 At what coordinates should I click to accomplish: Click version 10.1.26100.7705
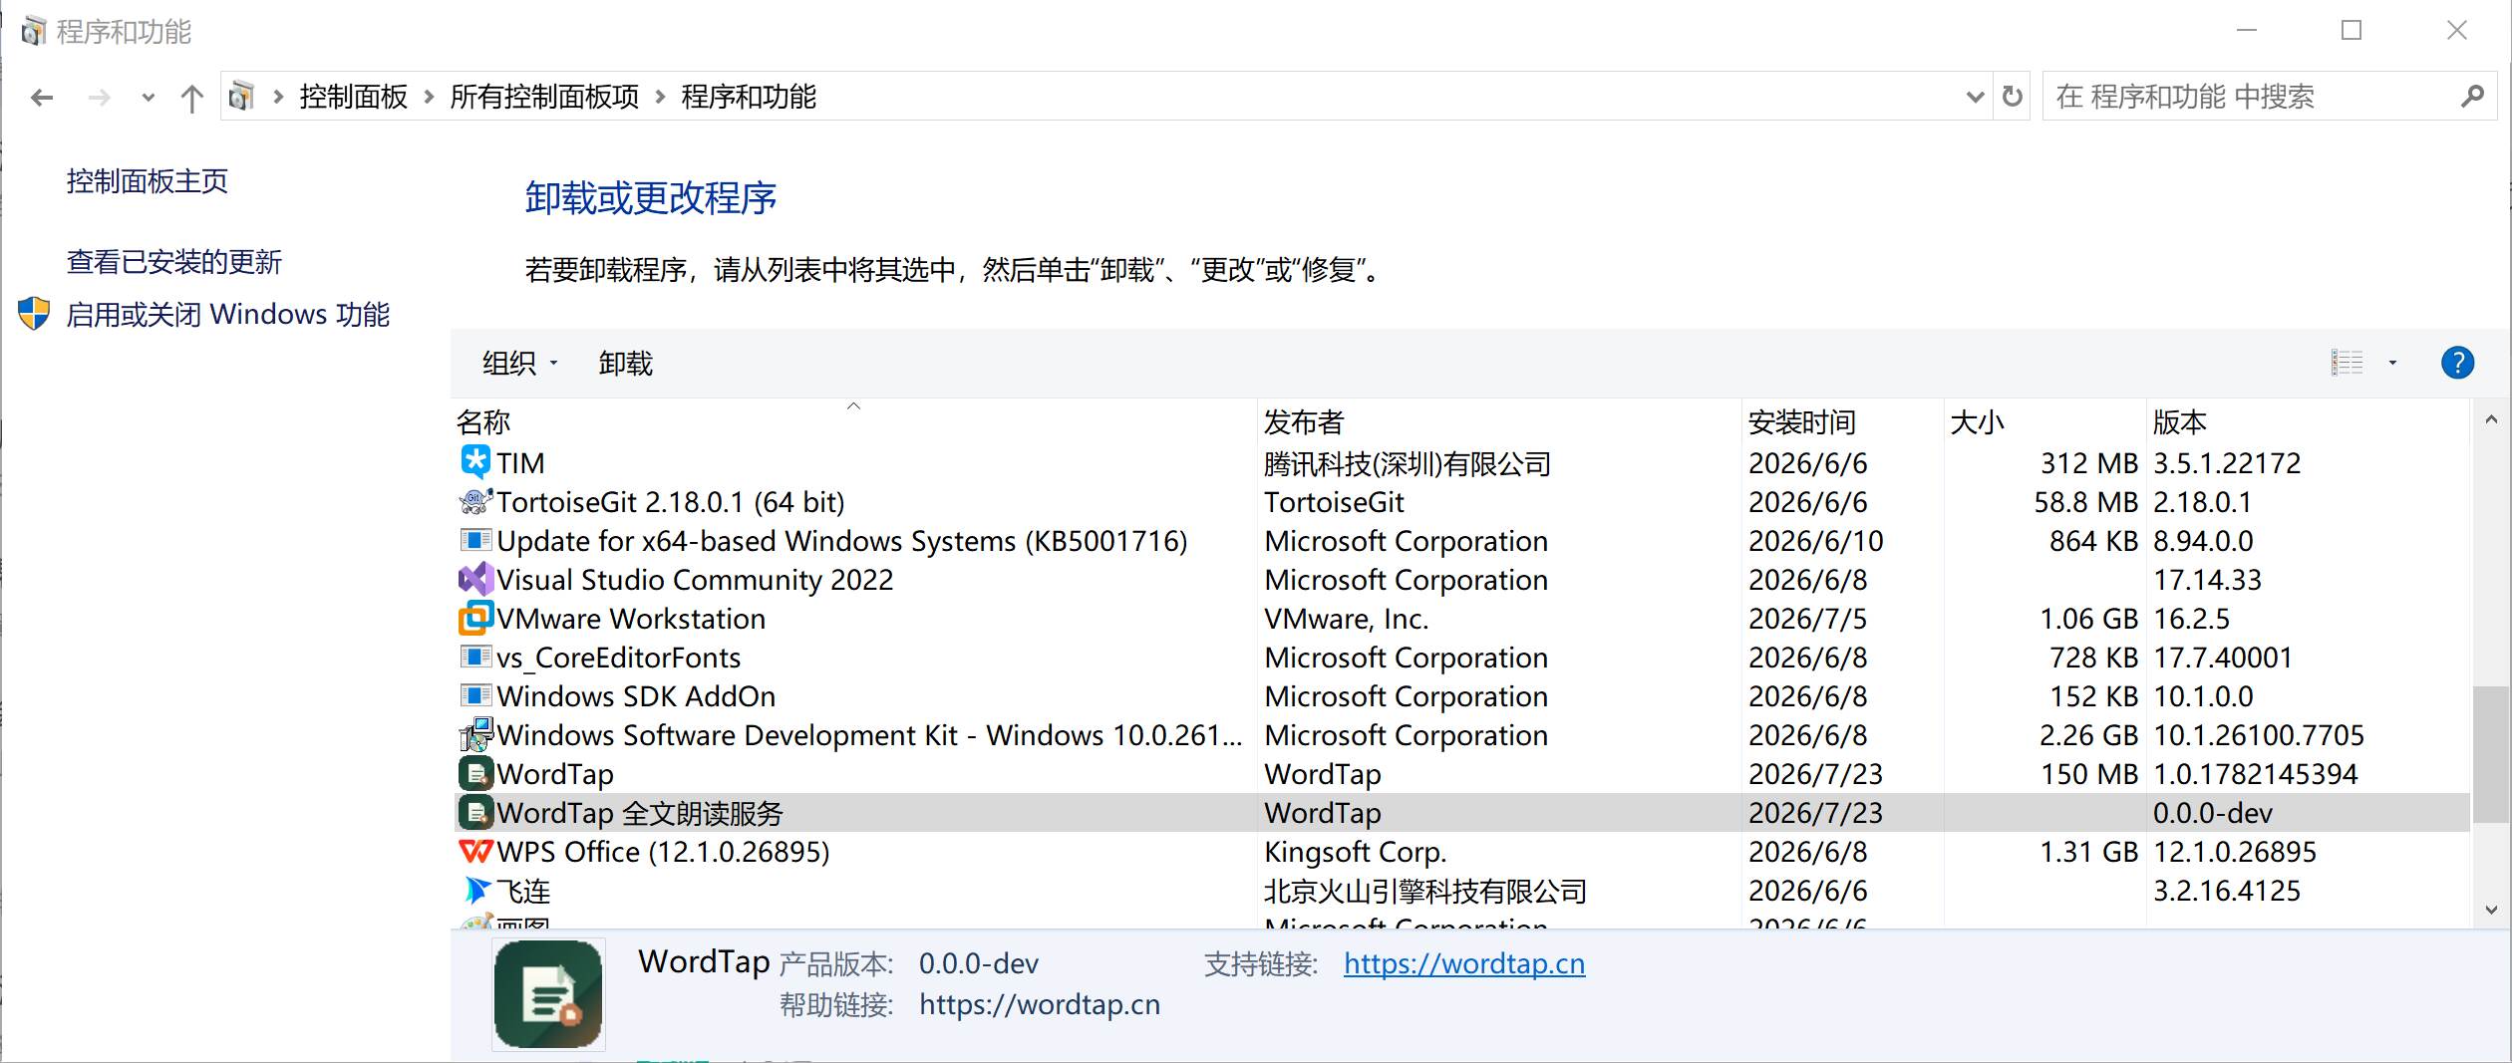pos(2259,734)
